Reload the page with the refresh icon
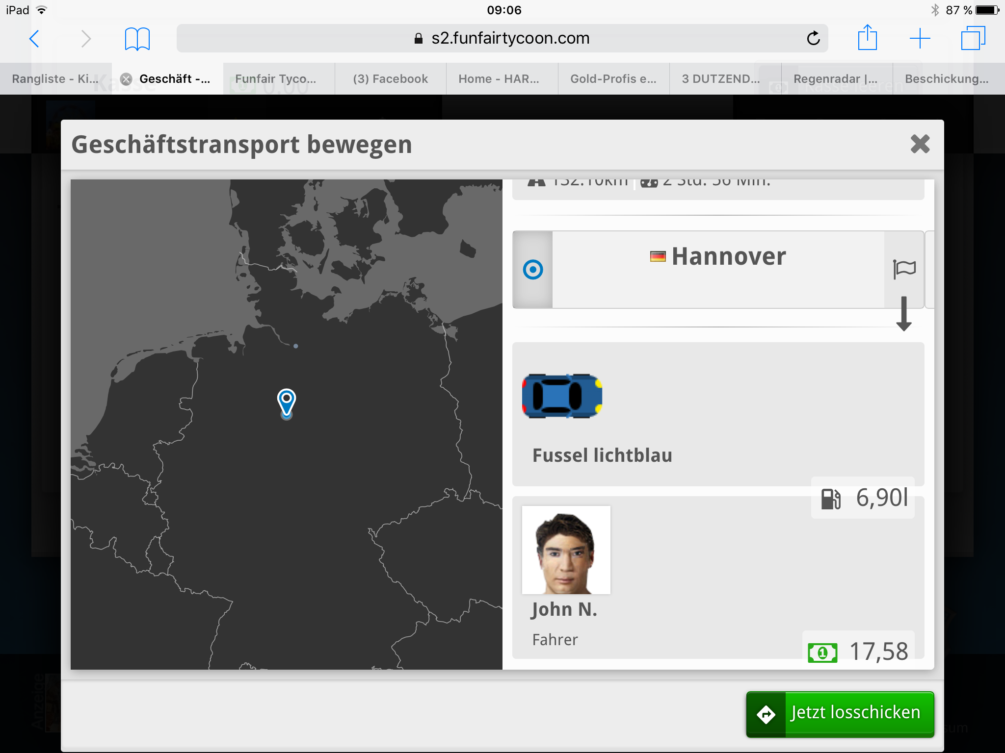Screen dimensions: 1005x753 click(813, 38)
